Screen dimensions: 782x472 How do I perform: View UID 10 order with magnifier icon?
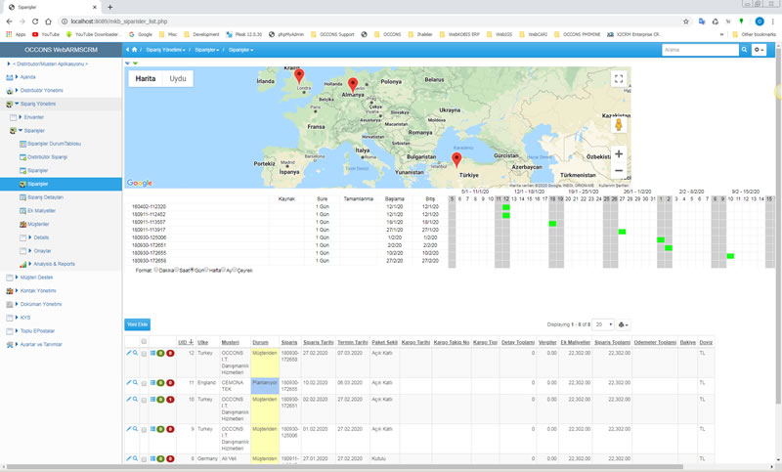[x=135, y=400]
